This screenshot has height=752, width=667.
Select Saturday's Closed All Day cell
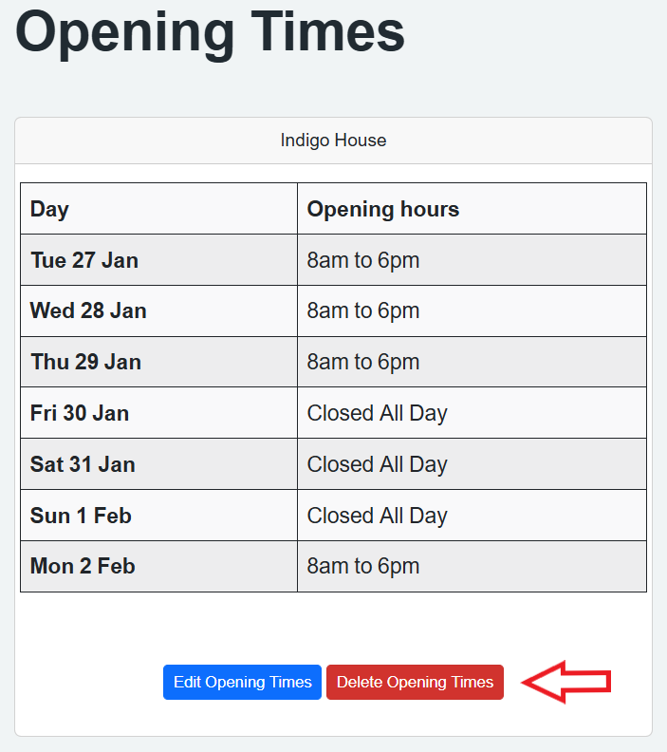pyautogui.click(x=377, y=464)
